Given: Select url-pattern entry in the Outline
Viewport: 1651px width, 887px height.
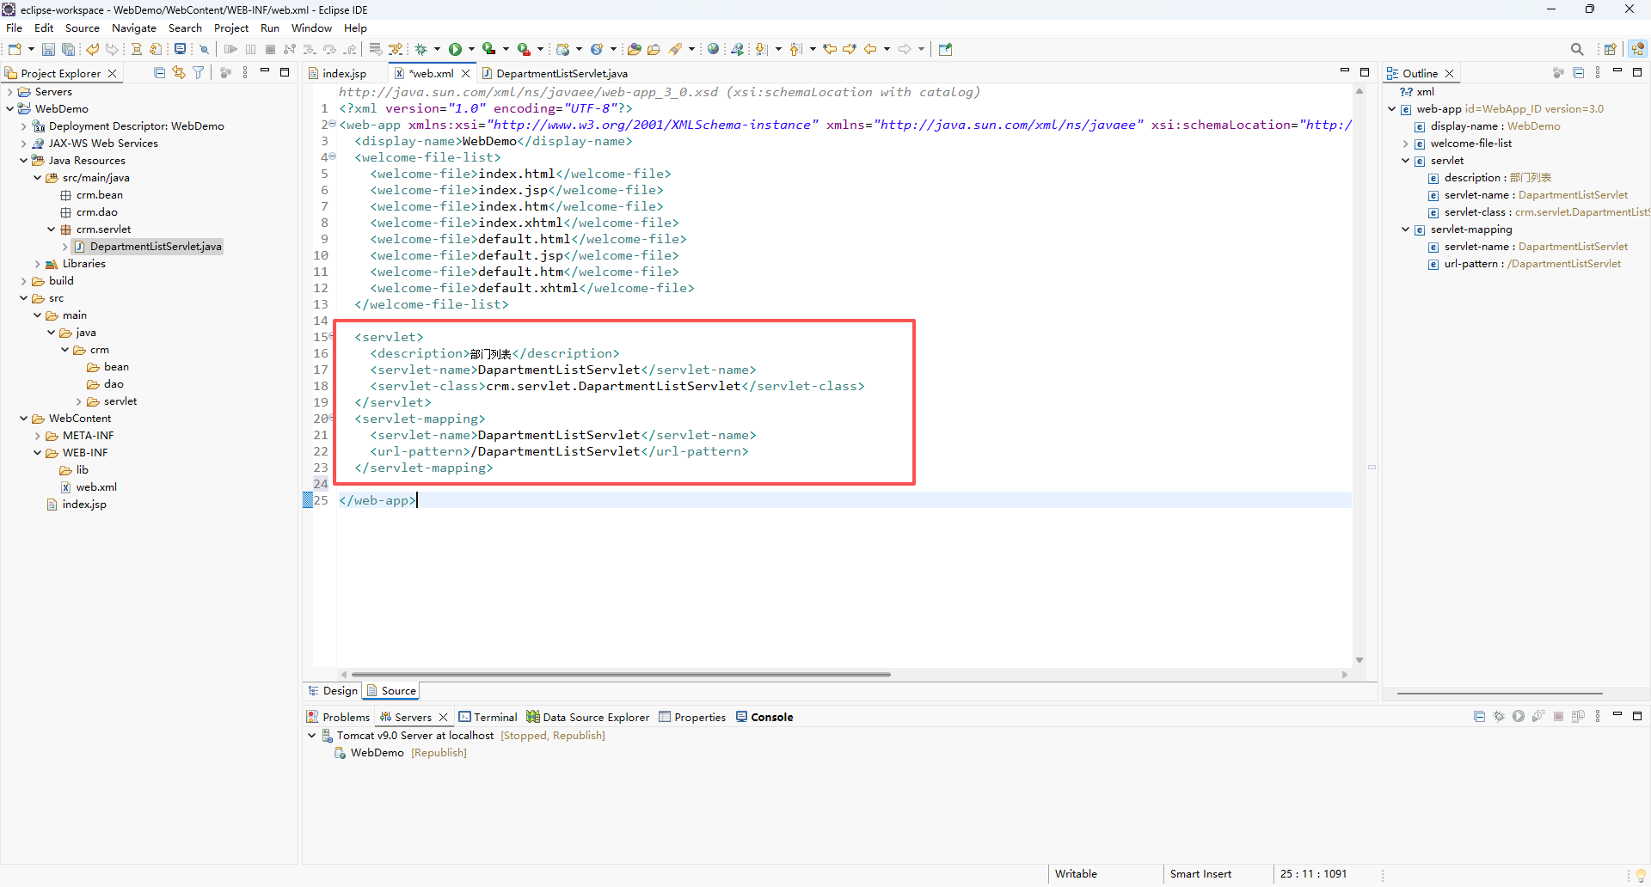Looking at the screenshot, I should coord(1525,264).
